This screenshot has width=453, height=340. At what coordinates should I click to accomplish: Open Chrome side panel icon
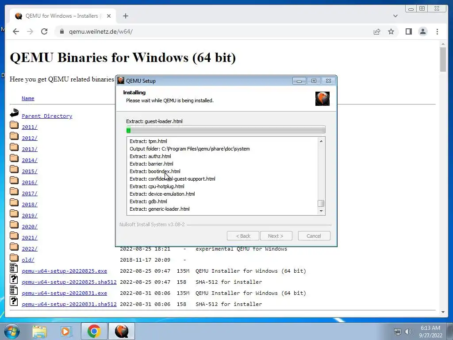pyautogui.click(x=408, y=31)
